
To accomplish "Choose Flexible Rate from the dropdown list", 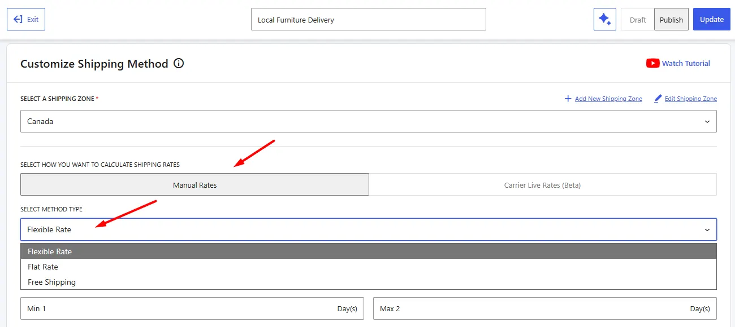I will [368, 251].
